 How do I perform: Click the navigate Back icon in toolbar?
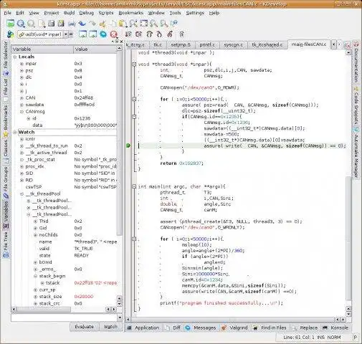(x=21, y=24)
